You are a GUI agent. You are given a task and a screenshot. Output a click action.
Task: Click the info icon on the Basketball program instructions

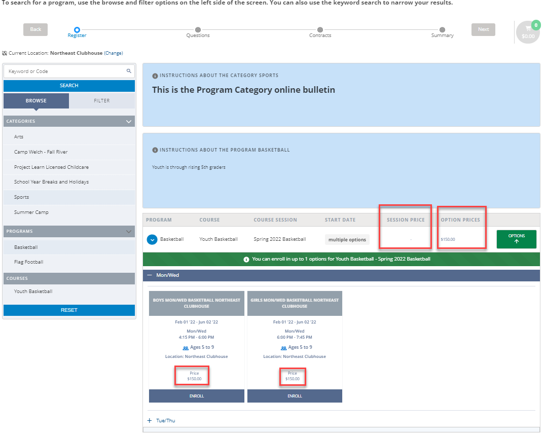coord(155,150)
